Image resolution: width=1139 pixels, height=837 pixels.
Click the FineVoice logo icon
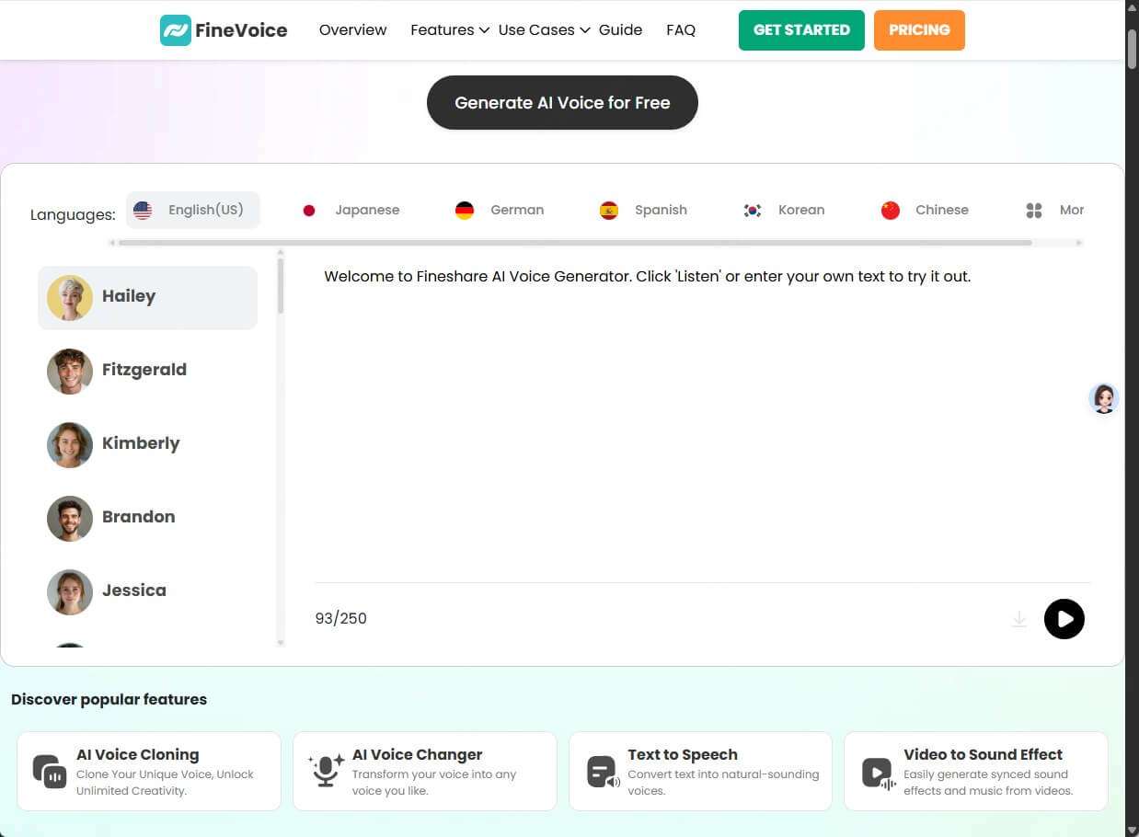click(175, 30)
